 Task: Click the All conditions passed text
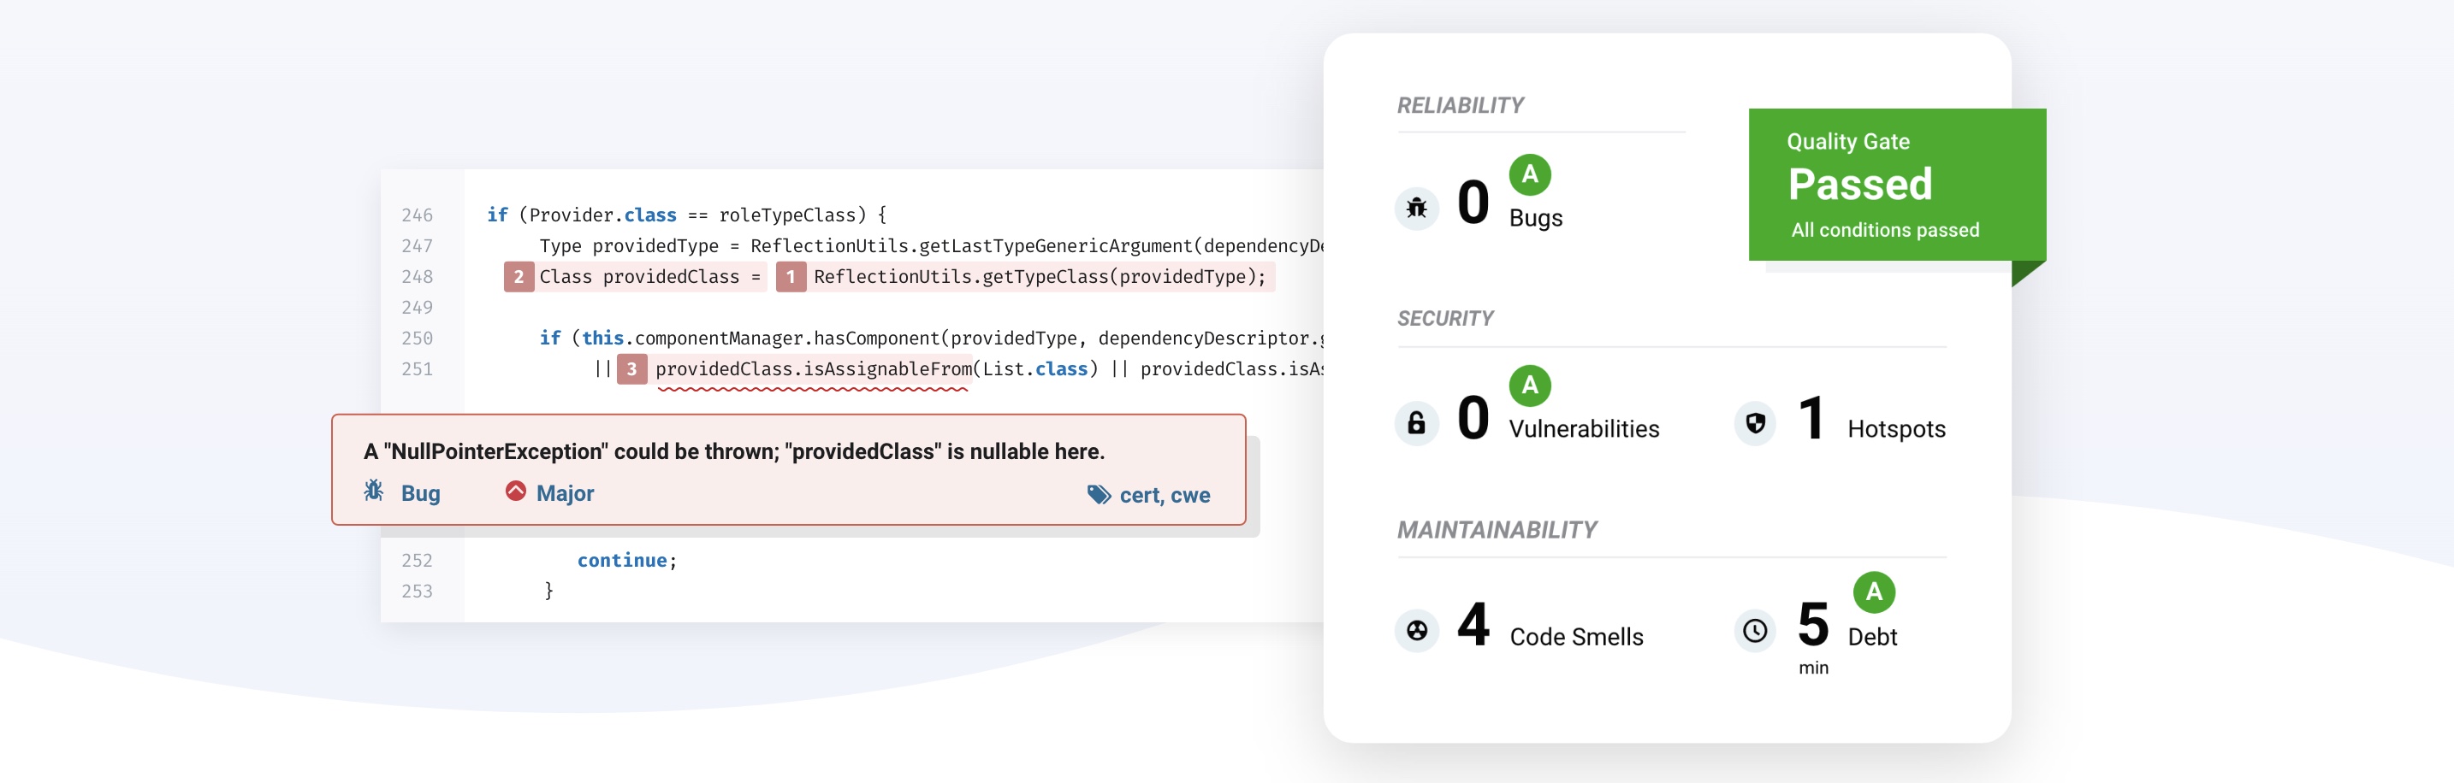click(1884, 230)
